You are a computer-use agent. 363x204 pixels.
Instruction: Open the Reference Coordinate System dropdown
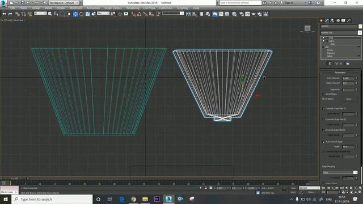click(x=103, y=14)
